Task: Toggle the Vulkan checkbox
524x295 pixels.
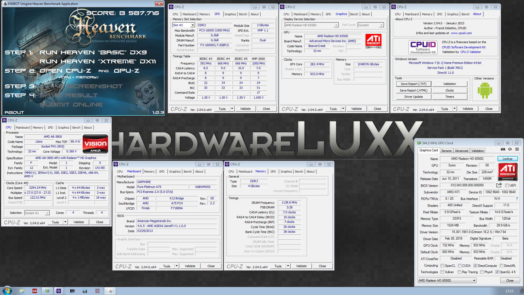Action: [x=442, y=272]
